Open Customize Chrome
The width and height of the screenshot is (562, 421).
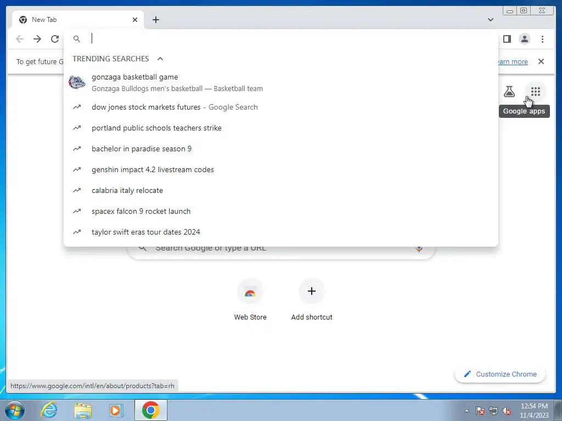(500, 374)
